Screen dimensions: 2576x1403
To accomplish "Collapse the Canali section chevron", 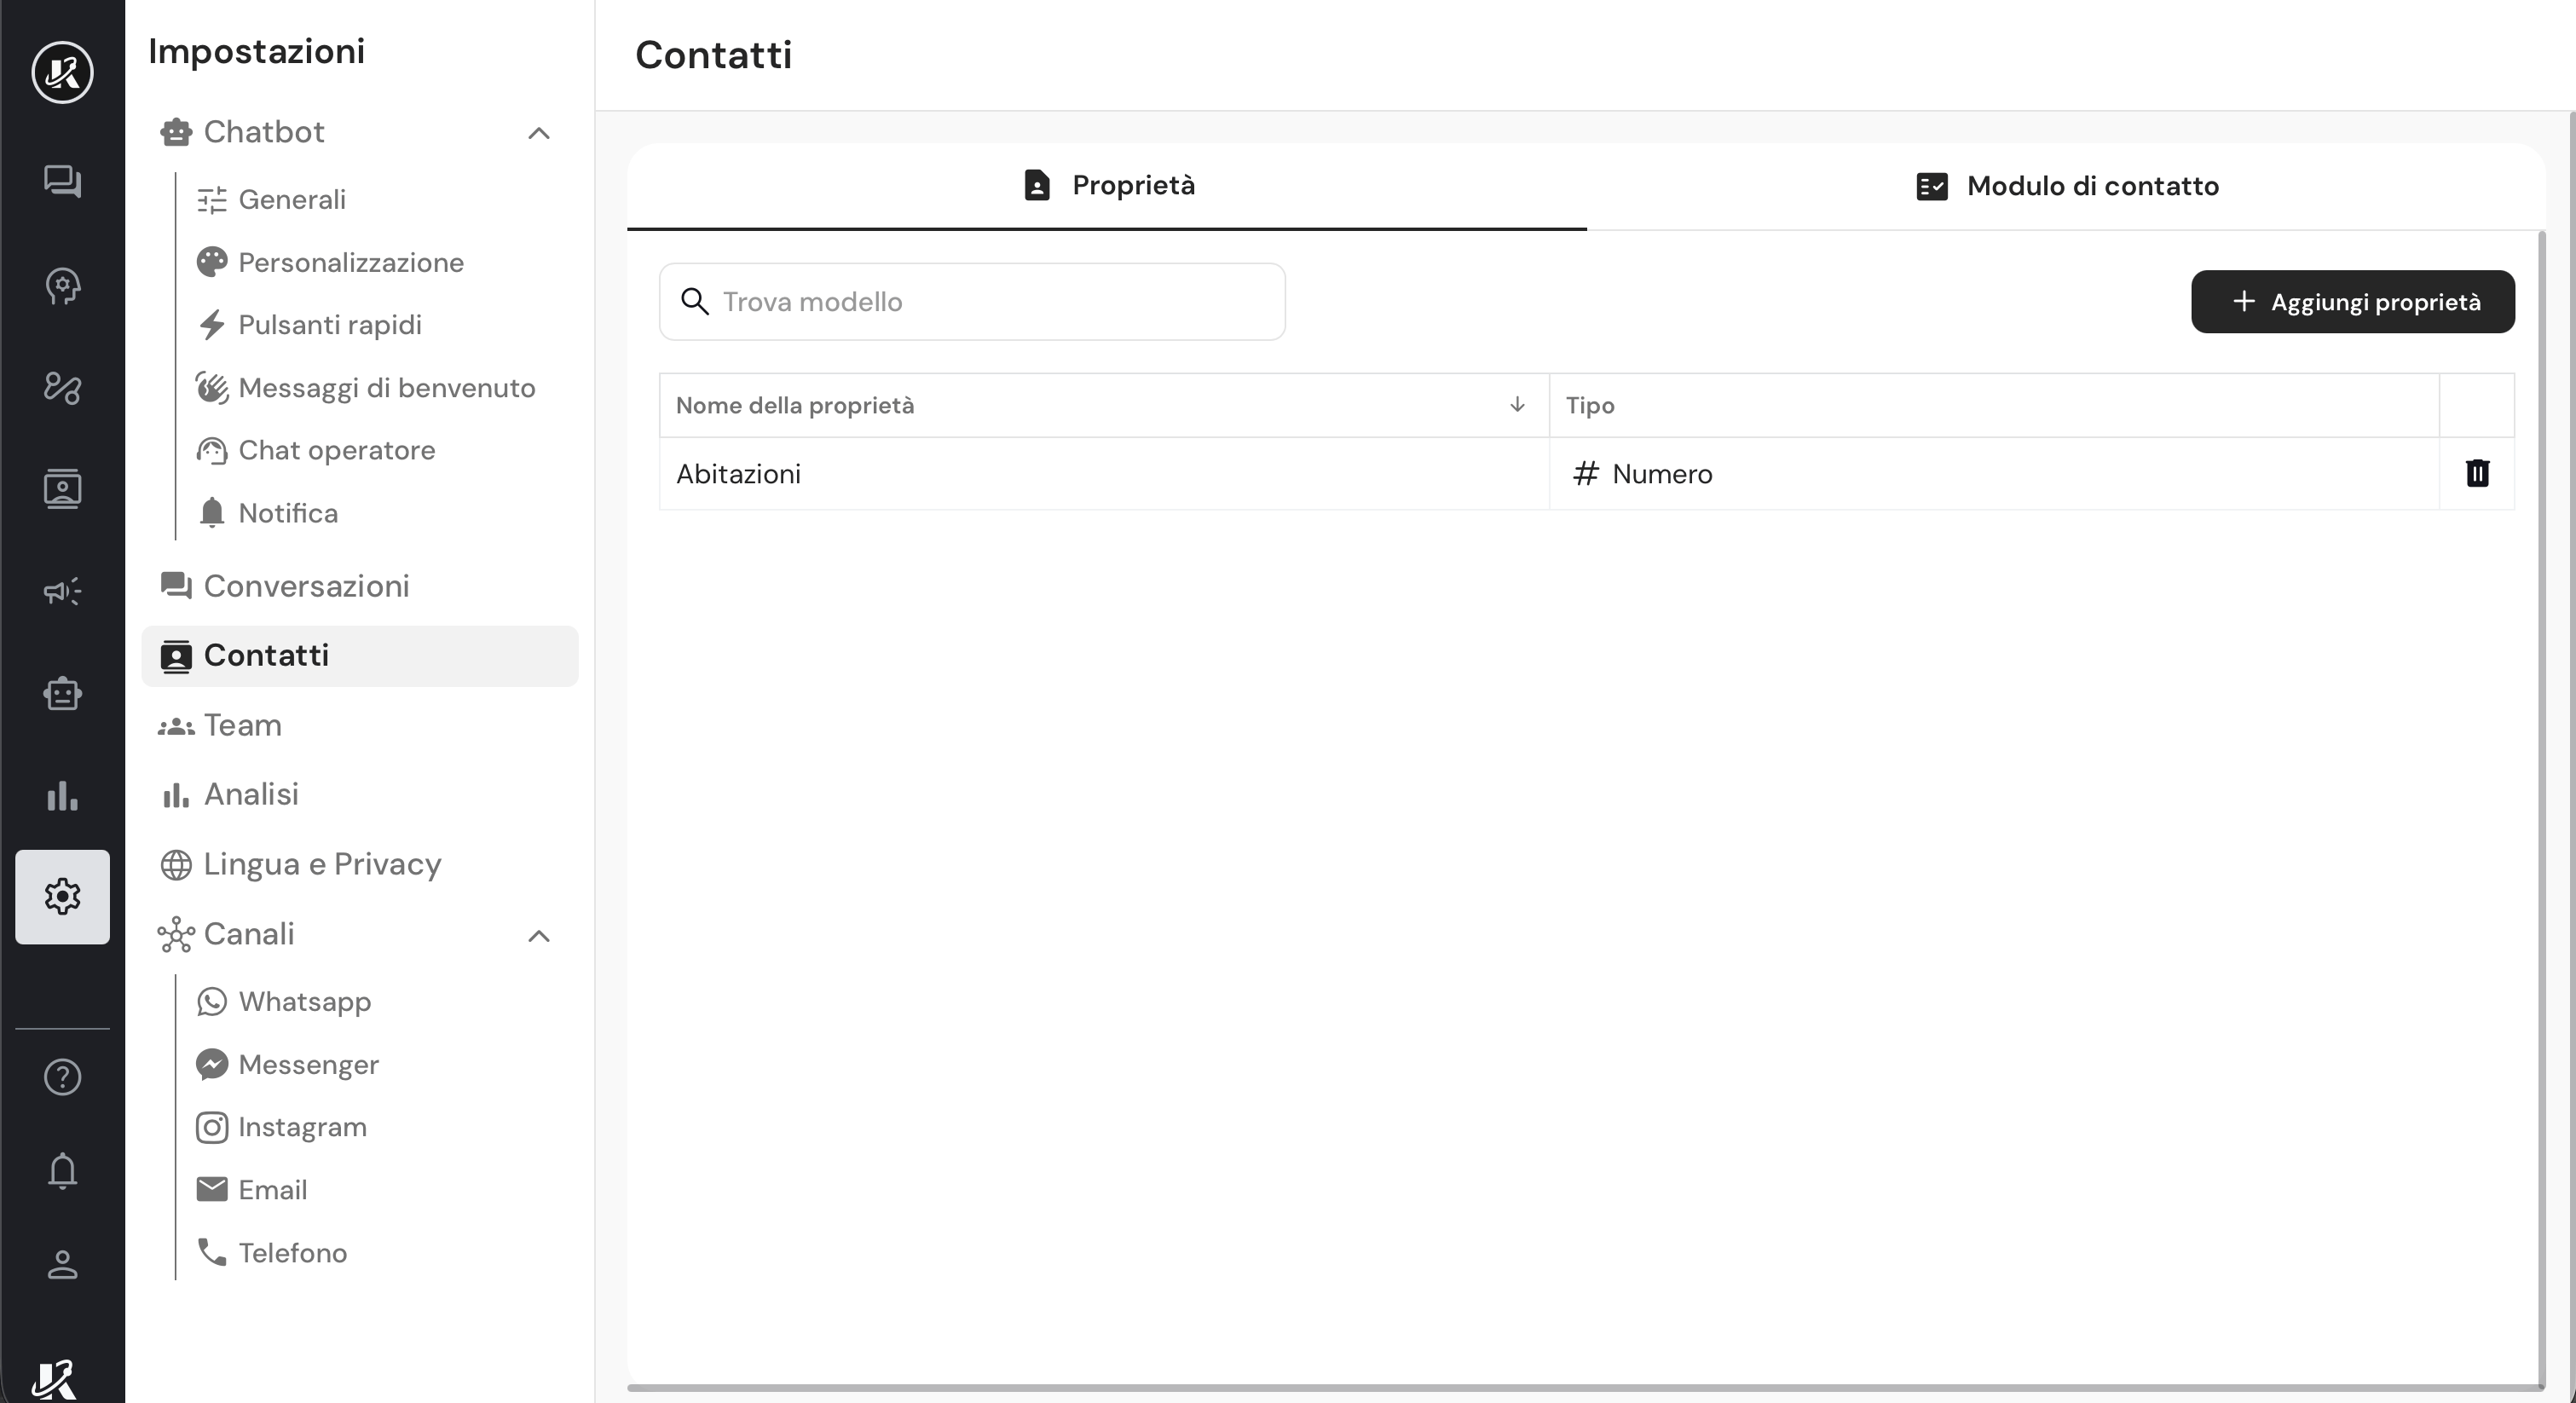I will pyautogui.click(x=538, y=936).
